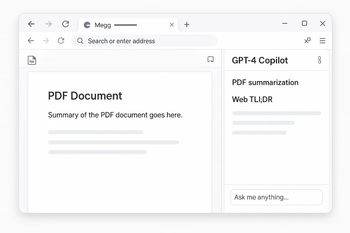Go back using navigation bar arrow
This screenshot has height=233, width=350.
[x=31, y=41]
